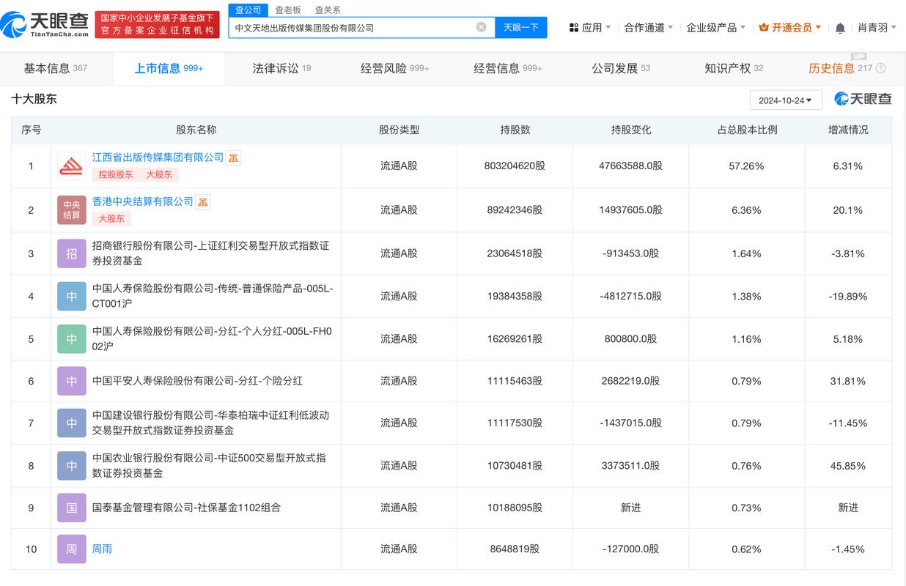Screen dimensions: 906x586
Task: Select the 45.85% cell
Action: [x=848, y=466]
